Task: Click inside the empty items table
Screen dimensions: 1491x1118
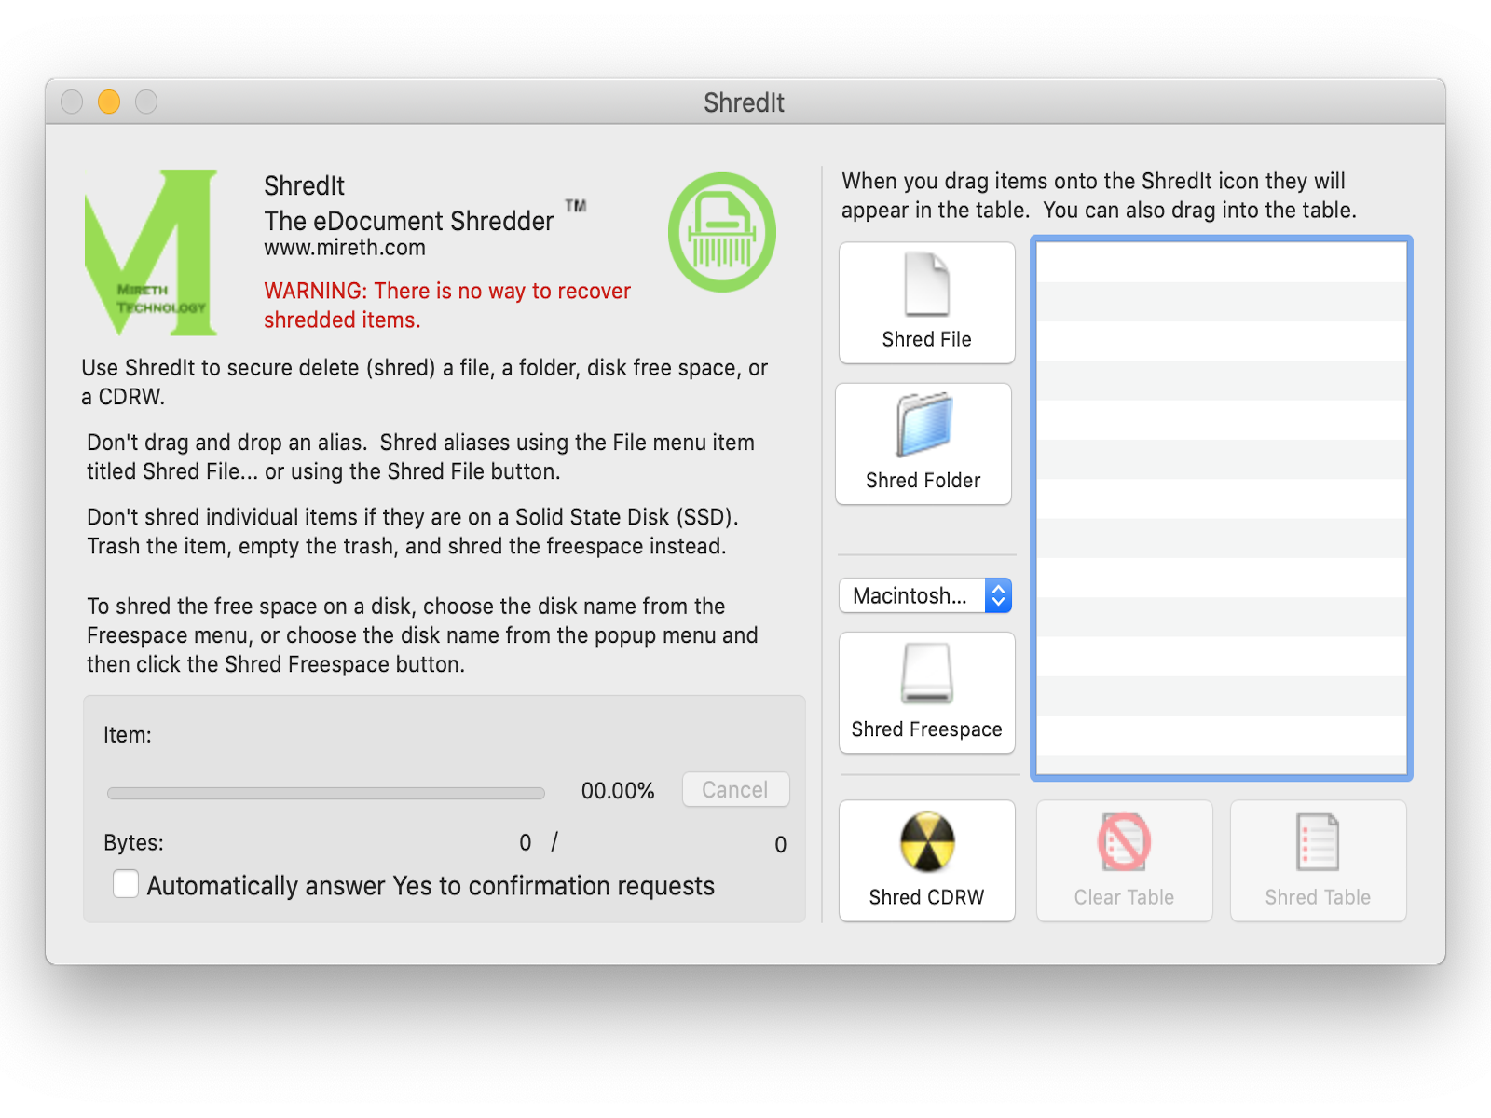Action: click(1221, 508)
